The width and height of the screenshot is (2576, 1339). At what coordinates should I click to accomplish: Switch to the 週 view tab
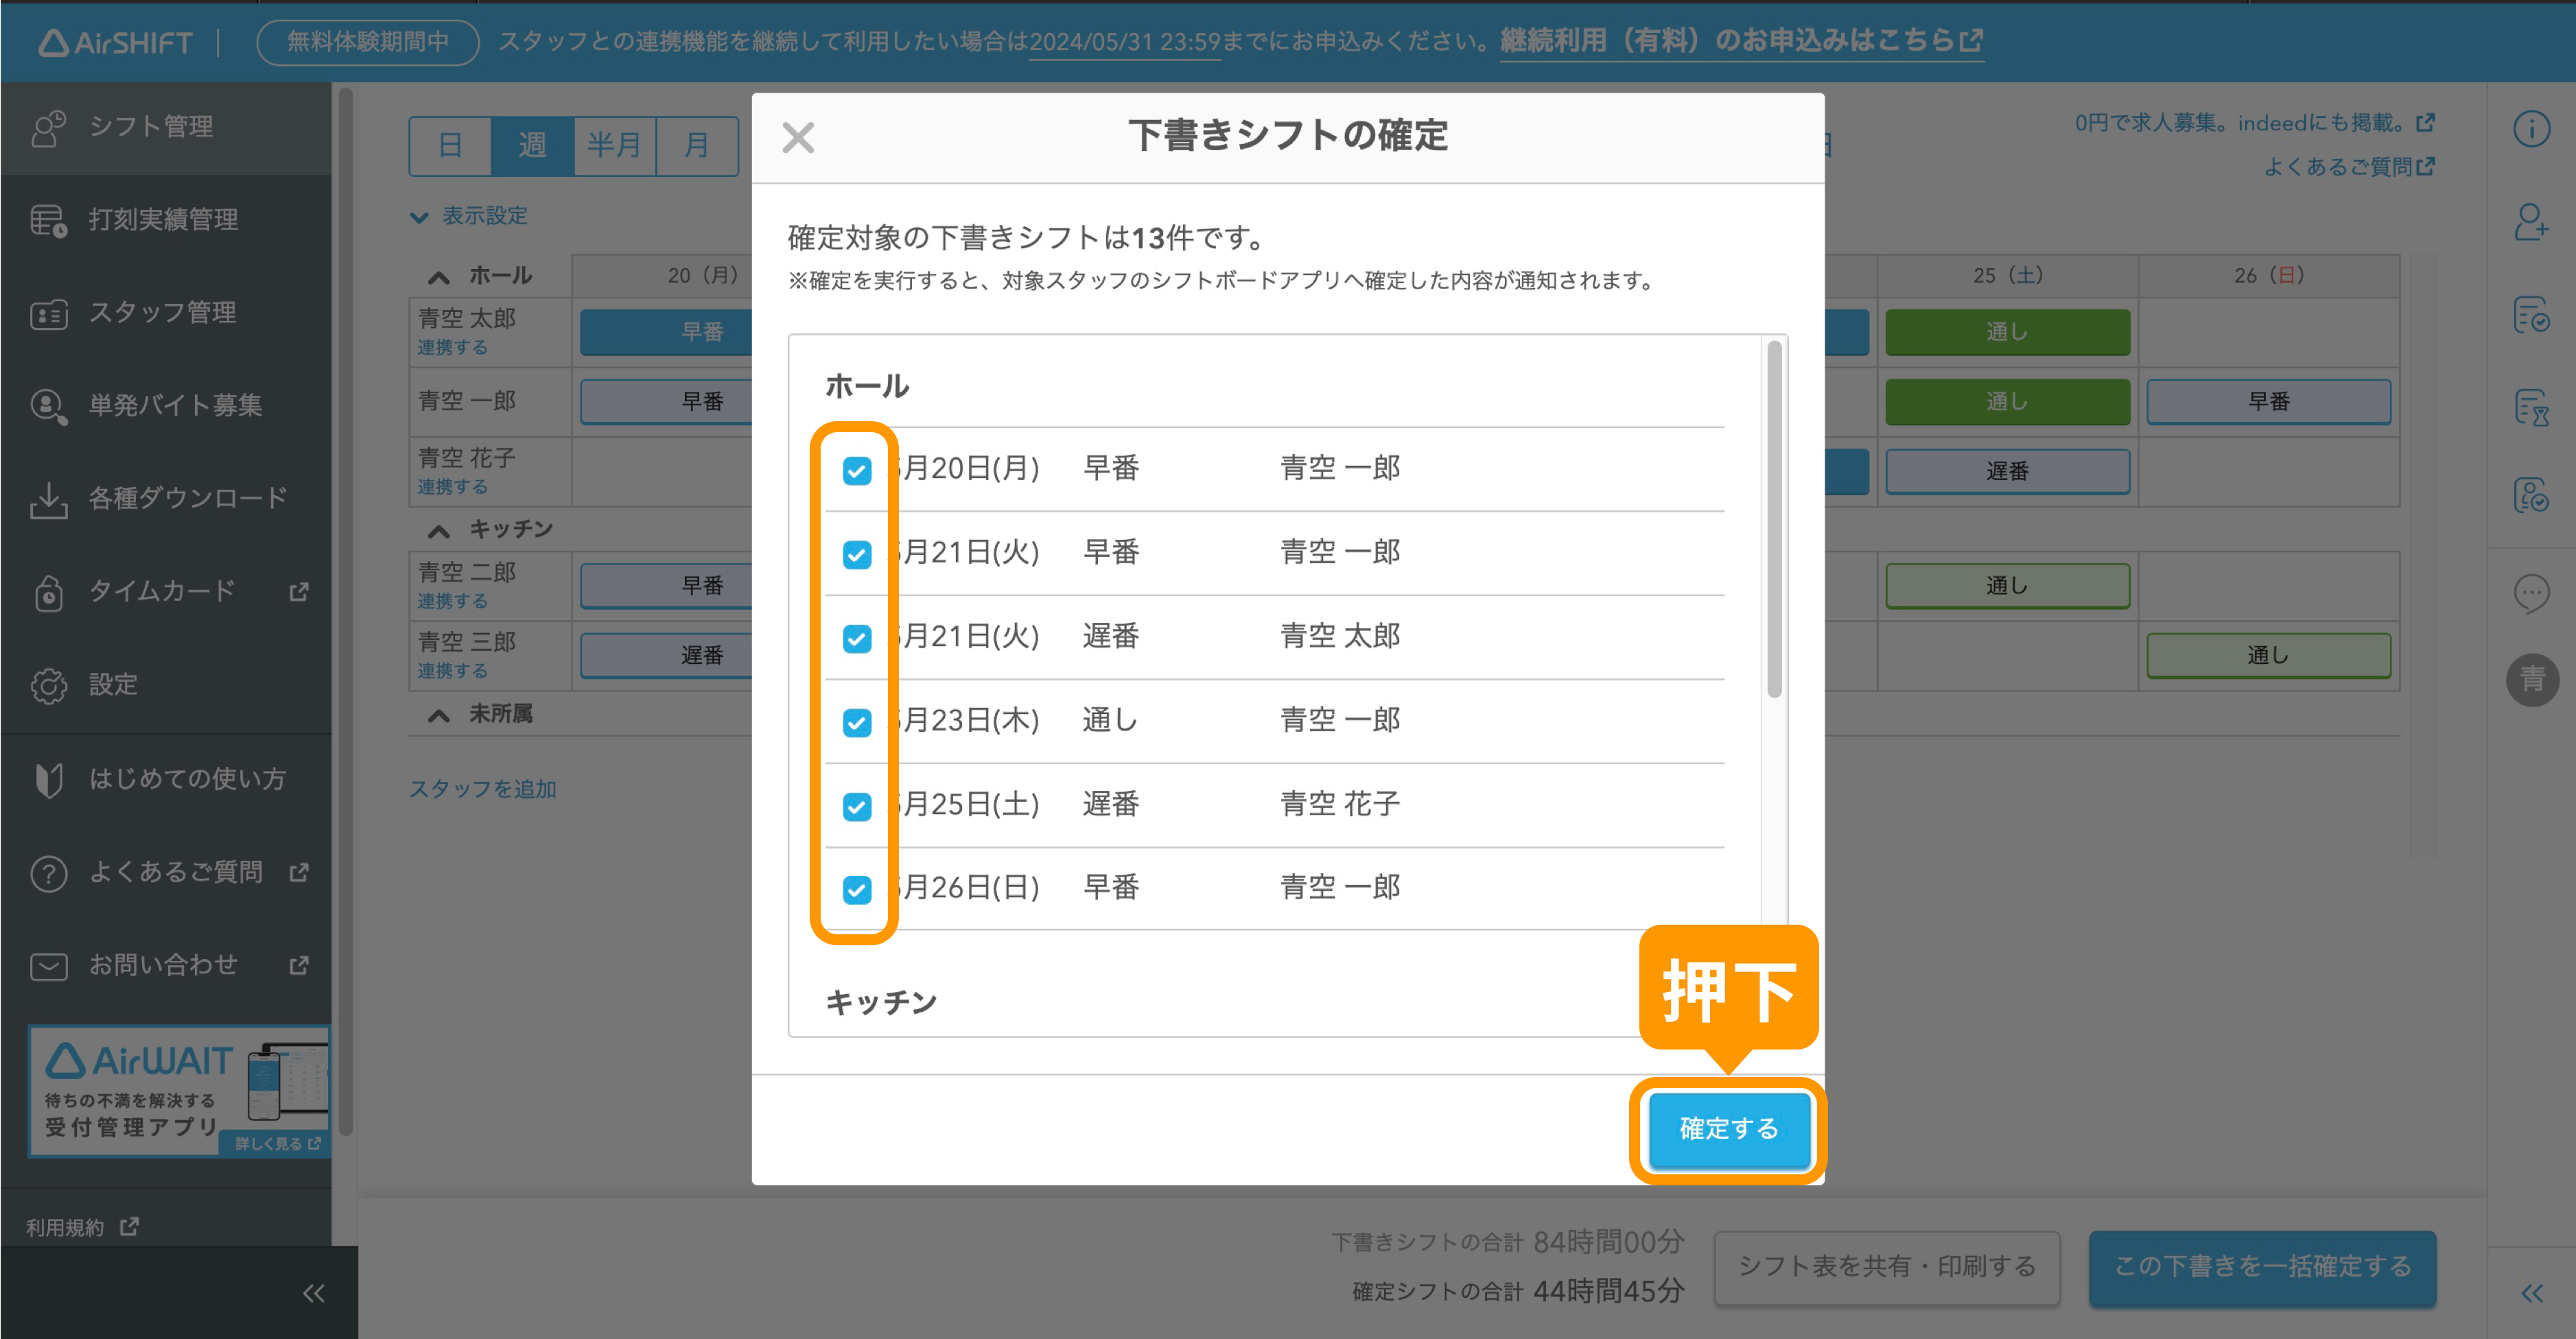click(x=532, y=146)
